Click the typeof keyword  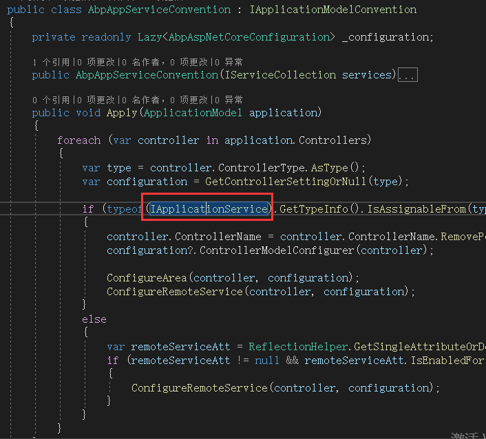(125, 208)
